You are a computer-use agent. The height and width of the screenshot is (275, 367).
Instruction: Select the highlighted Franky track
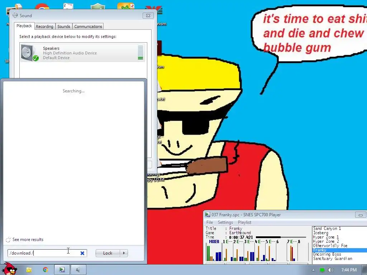coord(340,250)
